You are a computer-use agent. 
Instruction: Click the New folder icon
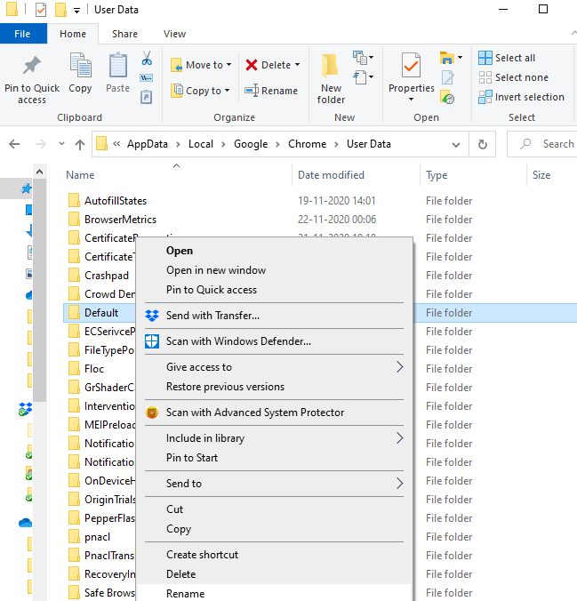click(x=331, y=66)
